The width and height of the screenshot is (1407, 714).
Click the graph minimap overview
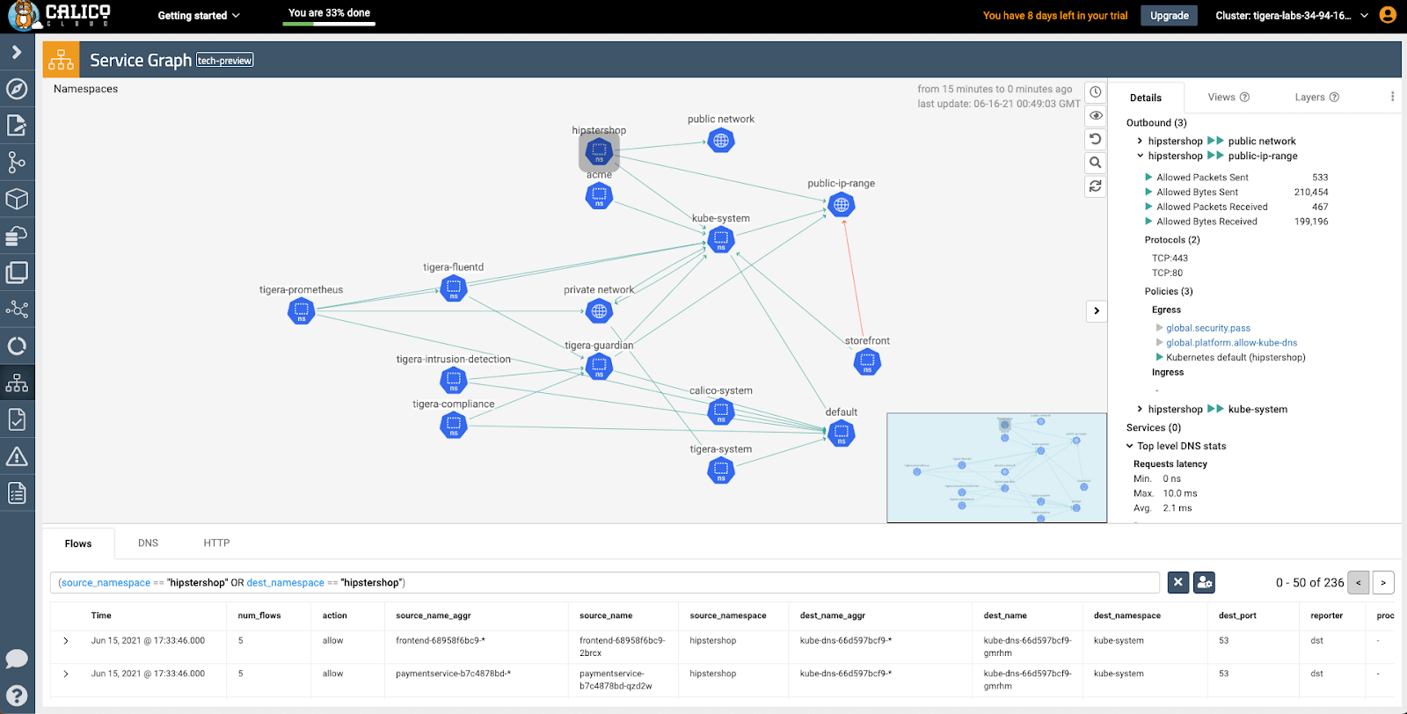pyautogui.click(x=996, y=468)
